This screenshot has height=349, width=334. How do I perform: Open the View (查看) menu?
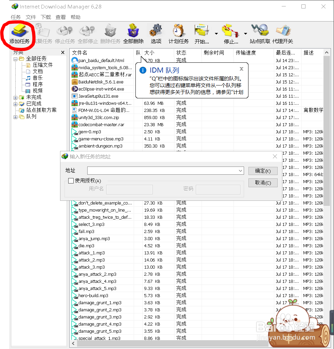(61, 17)
